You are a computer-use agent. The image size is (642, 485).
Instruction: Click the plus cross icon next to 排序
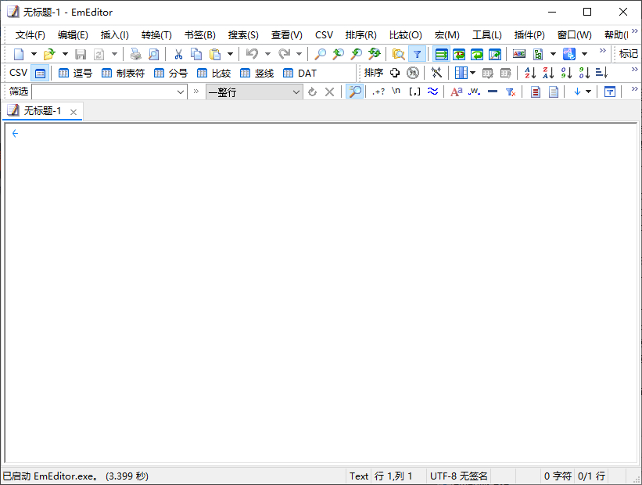click(395, 73)
